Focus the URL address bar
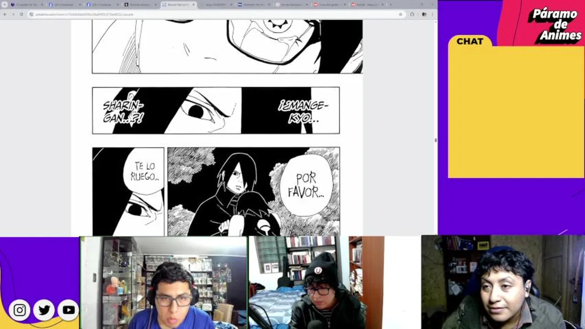This screenshot has width=585, height=329. [216, 14]
